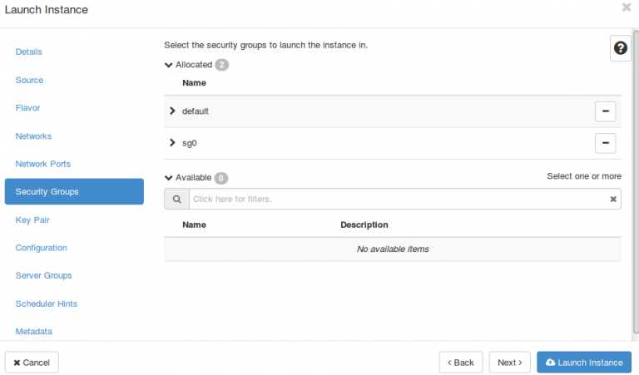The height and width of the screenshot is (375, 639).
Task: Expand the default security group row
Action: (x=172, y=111)
